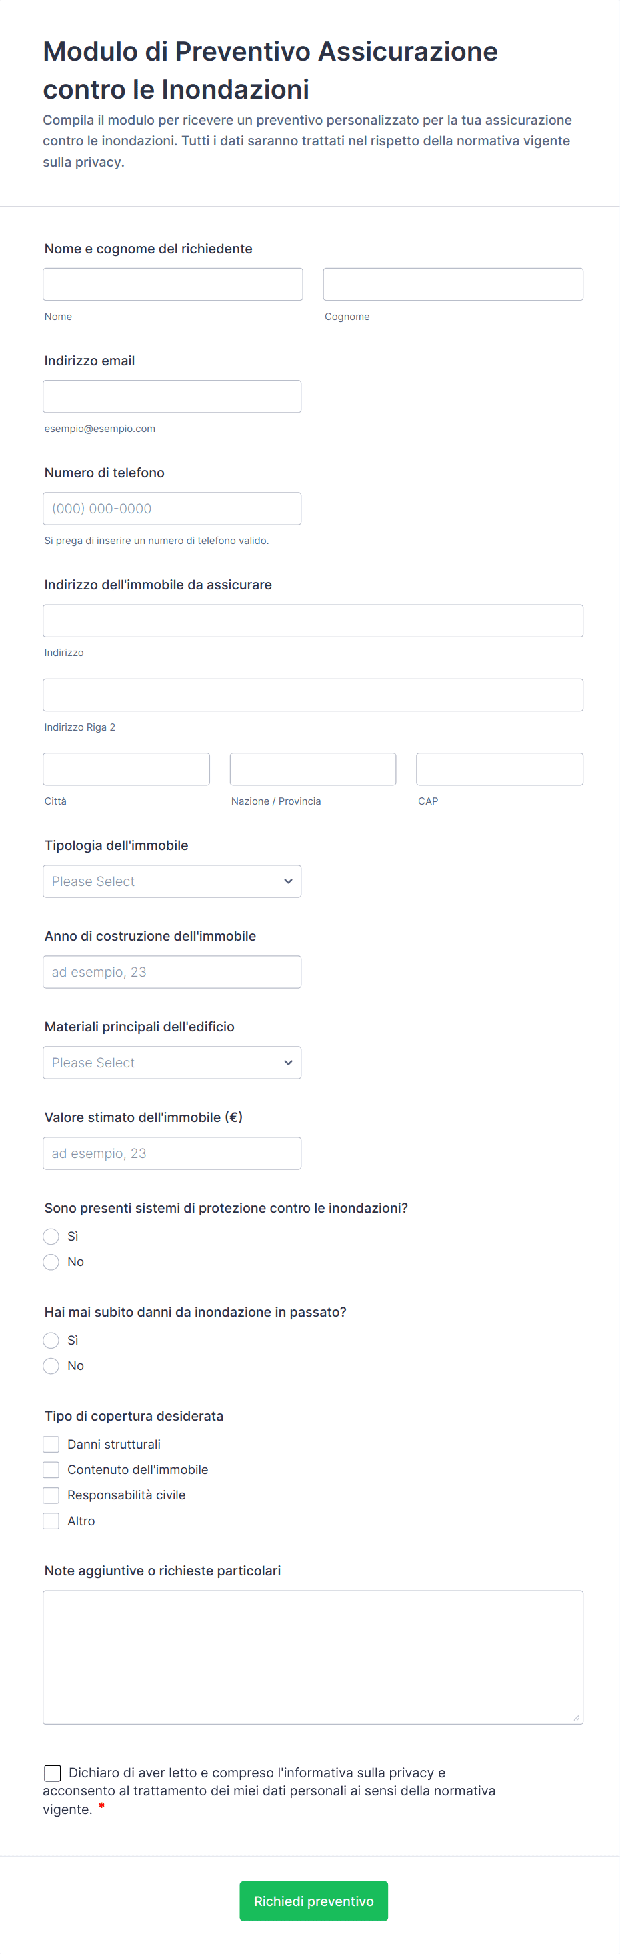Expand Materiali principali dell'edificio dropdown

pos(171,1062)
